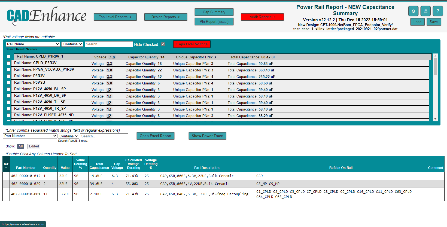Select the P3R3V rail row name
The image size is (447, 227).
point(39,76)
